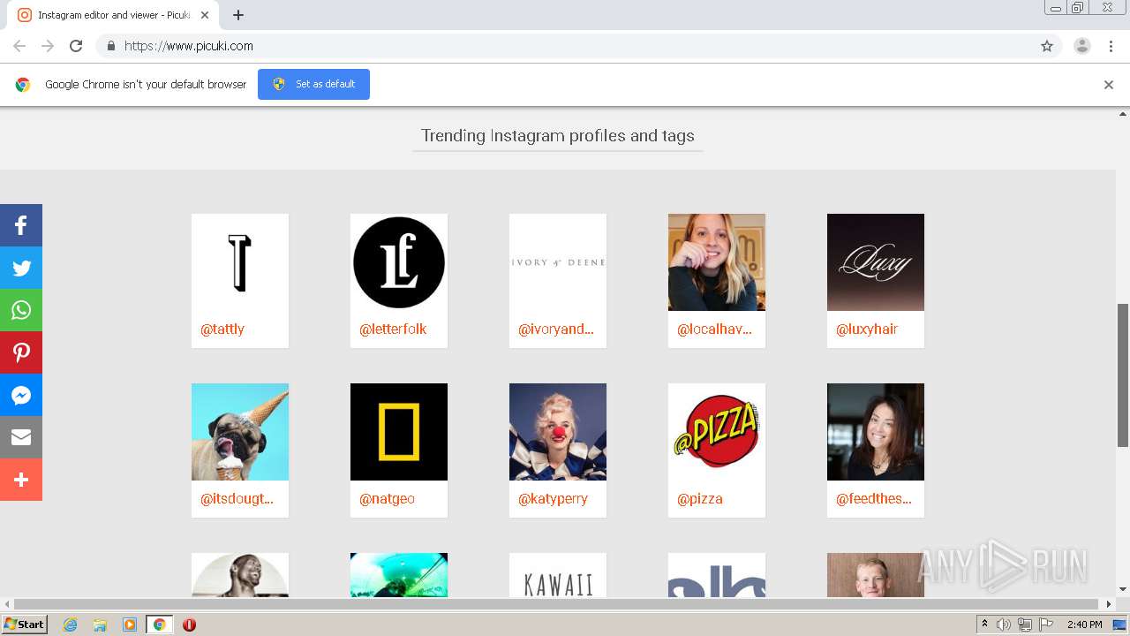Show hidden system tray icons
The image size is (1130, 636).
tap(984, 625)
